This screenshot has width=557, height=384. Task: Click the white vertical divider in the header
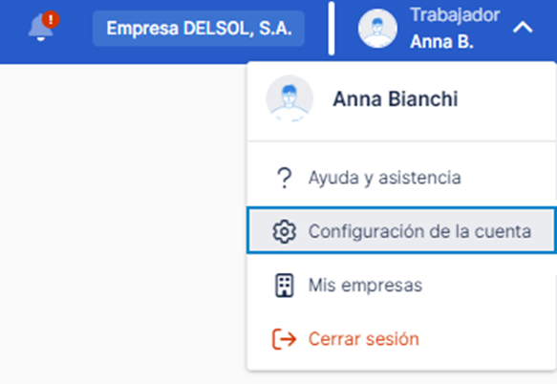pos(332,29)
